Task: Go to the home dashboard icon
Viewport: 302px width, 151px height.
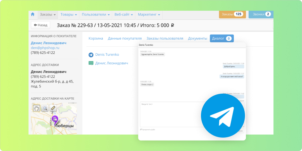Action: click(x=33, y=14)
